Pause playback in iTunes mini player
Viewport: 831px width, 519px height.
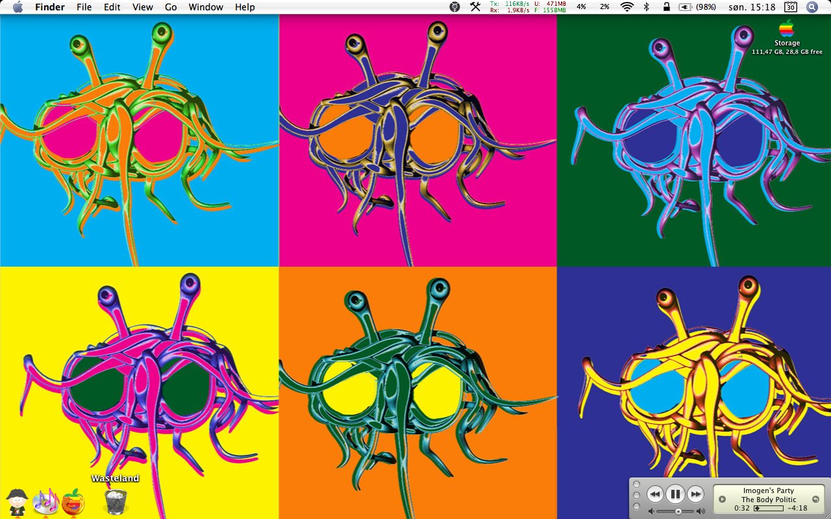coord(675,494)
